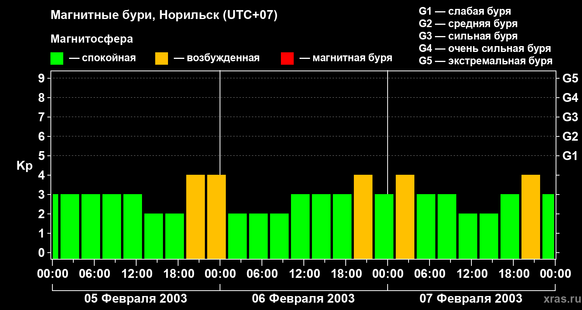Image resolution: width=582 pixels, height=310 pixels.
Task: Click orange bar at 19:00–22:00 on 06 Февраля
Action: click(x=363, y=217)
